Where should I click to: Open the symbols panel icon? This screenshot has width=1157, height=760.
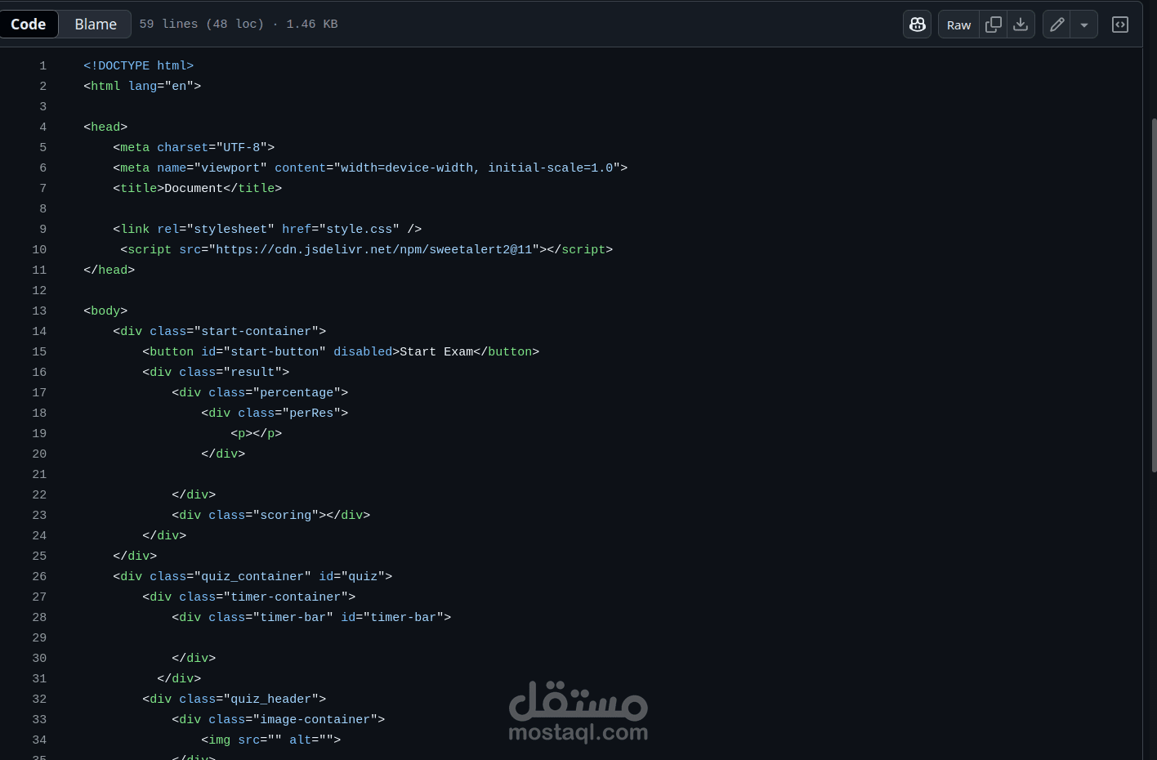tap(1120, 25)
